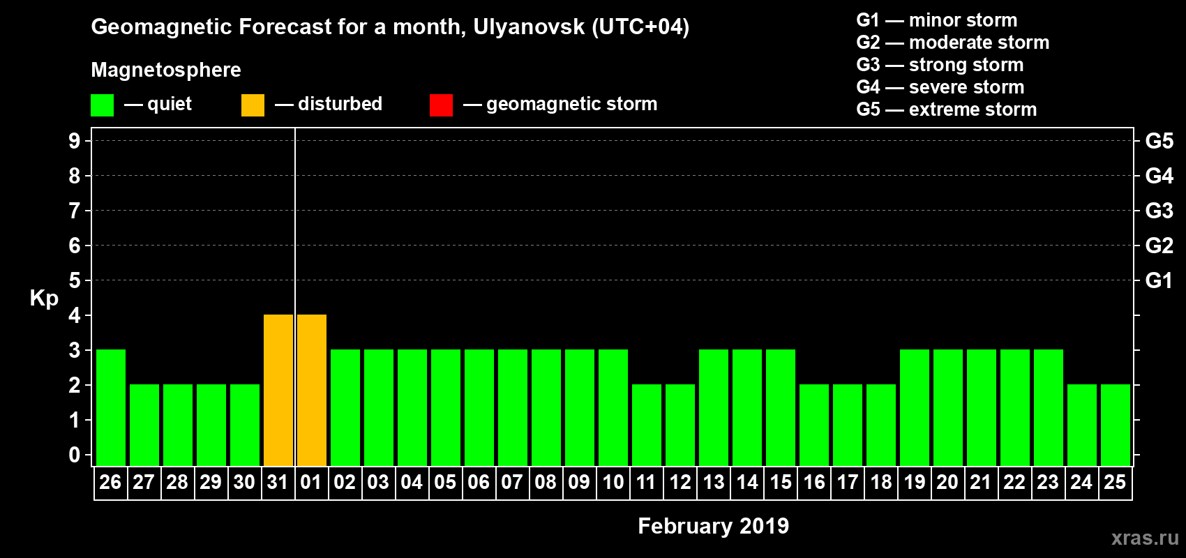This screenshot has height=558, width=1186.
Task: Click the date label 17
Action: [x=847, y=482]
